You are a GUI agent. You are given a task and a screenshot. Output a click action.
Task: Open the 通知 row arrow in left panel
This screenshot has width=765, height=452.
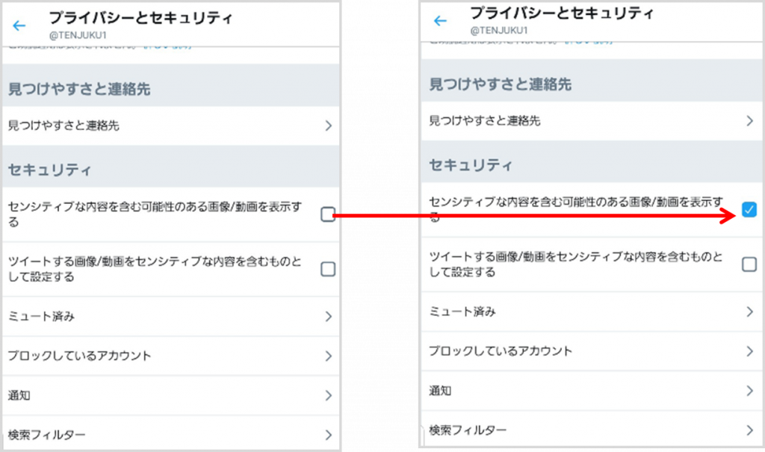click(328, 396)
